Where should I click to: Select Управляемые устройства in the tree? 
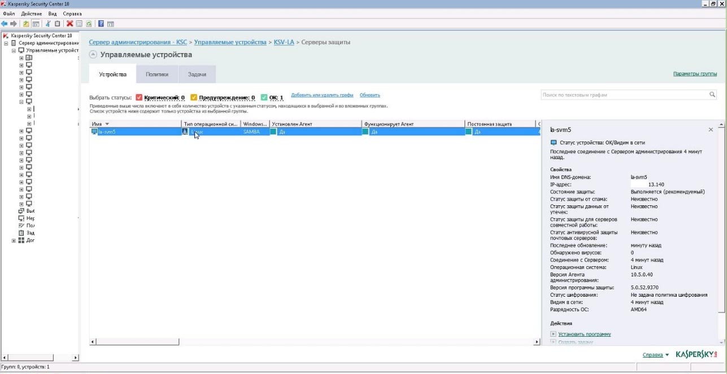pos(52,50)
